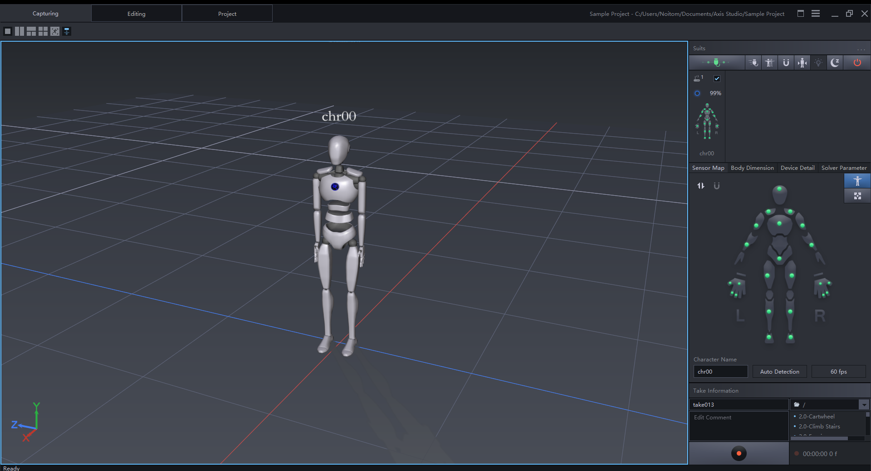871x471 pixels.
Task: Open the Suits panel three-dots menu
Action: pos(861,49)
